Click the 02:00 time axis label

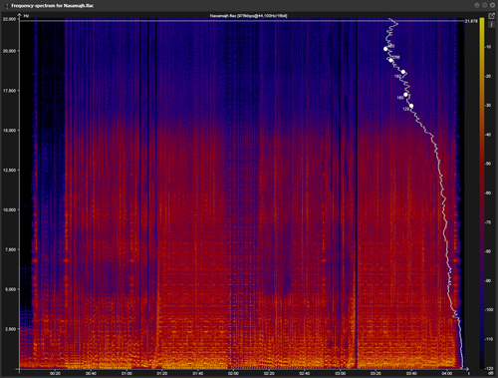click(233, 374)
